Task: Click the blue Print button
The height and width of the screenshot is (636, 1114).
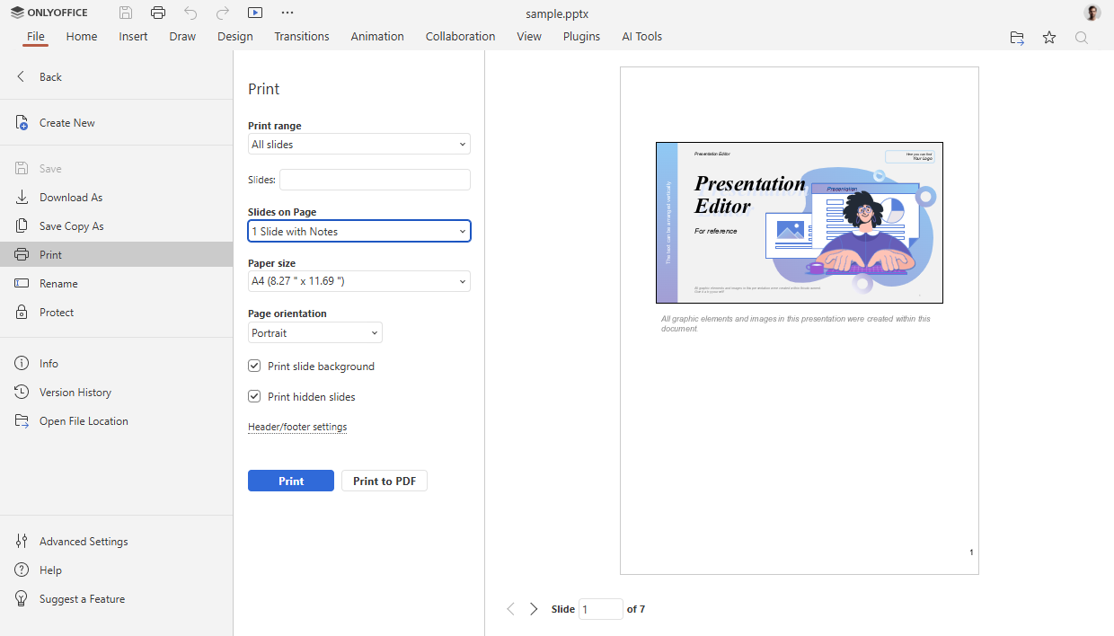Action: click(x=291, y=481)
